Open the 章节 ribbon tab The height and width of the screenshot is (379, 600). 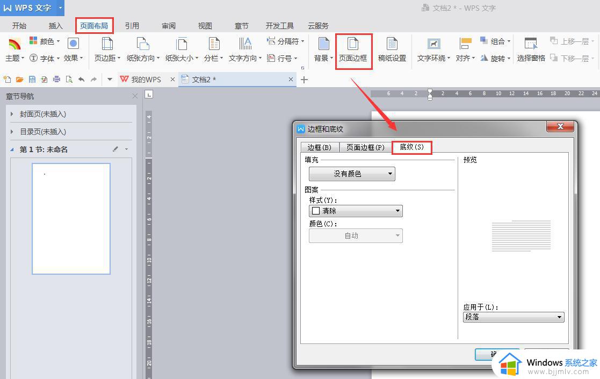[x=242, y=26]
